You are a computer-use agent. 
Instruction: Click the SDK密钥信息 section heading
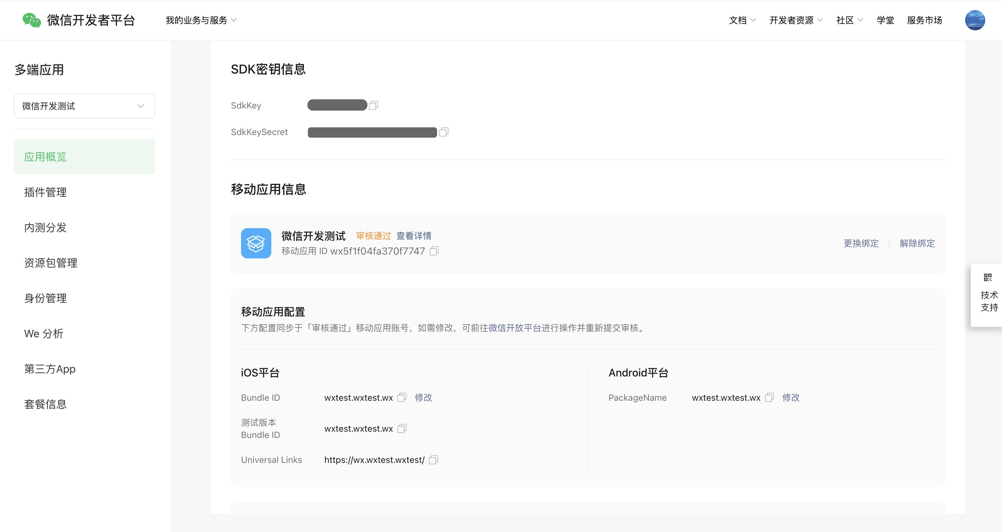(x=268, y=69)
